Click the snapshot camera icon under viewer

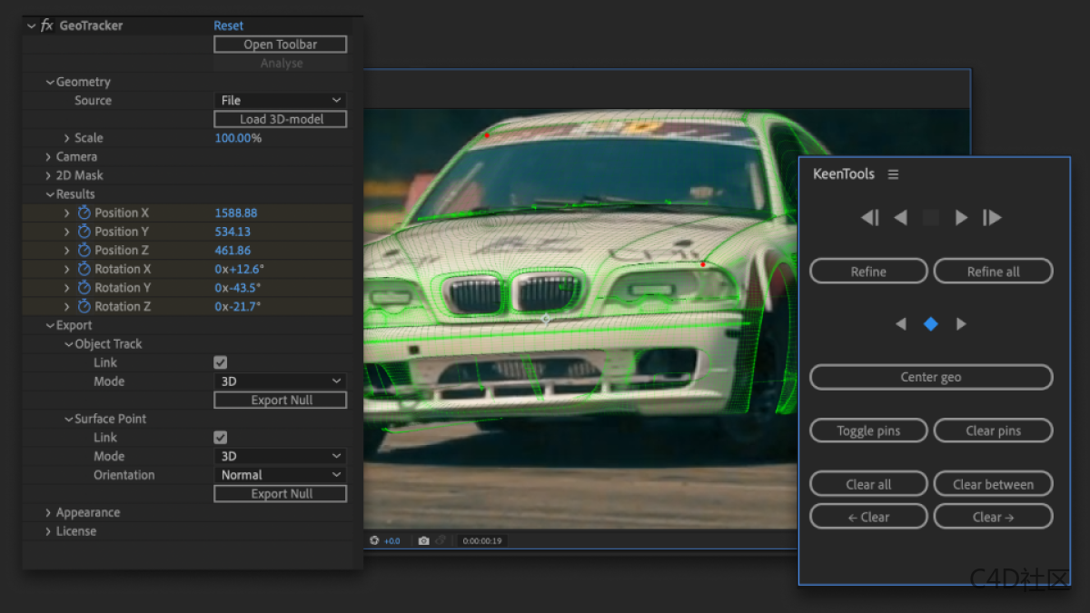coord(423,539)
